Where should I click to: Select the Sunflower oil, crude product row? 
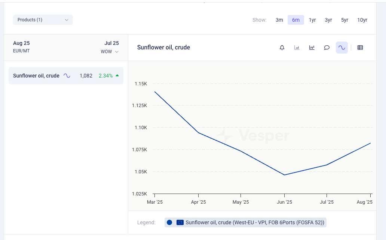pos(36,76)
